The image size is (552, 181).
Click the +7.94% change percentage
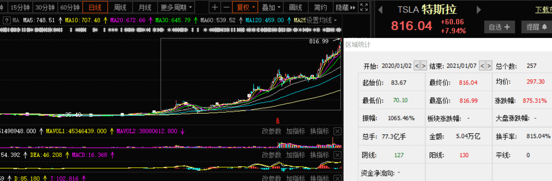point(453,31)
